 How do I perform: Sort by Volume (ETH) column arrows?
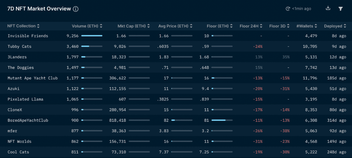[x=101, y=26]
